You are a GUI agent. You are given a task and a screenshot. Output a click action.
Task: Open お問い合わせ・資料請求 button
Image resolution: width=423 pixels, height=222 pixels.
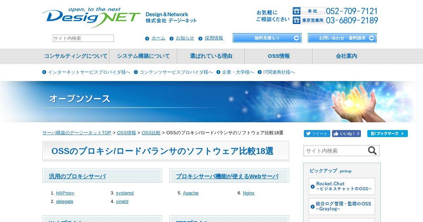pos(342,38)
